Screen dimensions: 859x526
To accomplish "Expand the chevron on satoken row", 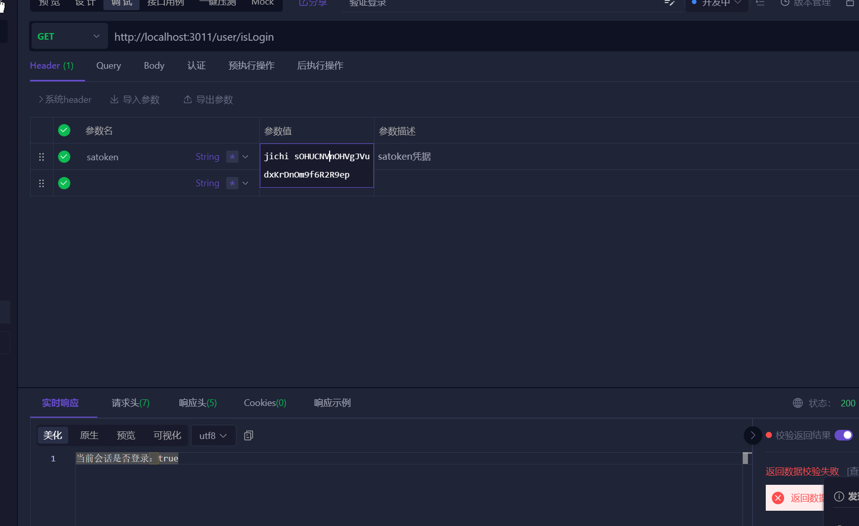I will 246,157.
